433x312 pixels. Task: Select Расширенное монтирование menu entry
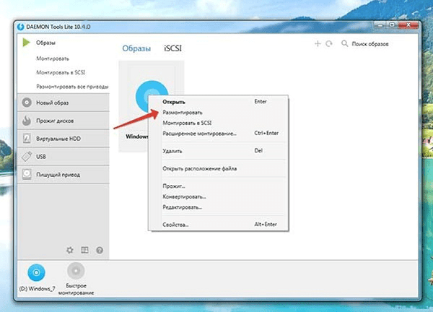click(x=218, y=134)
